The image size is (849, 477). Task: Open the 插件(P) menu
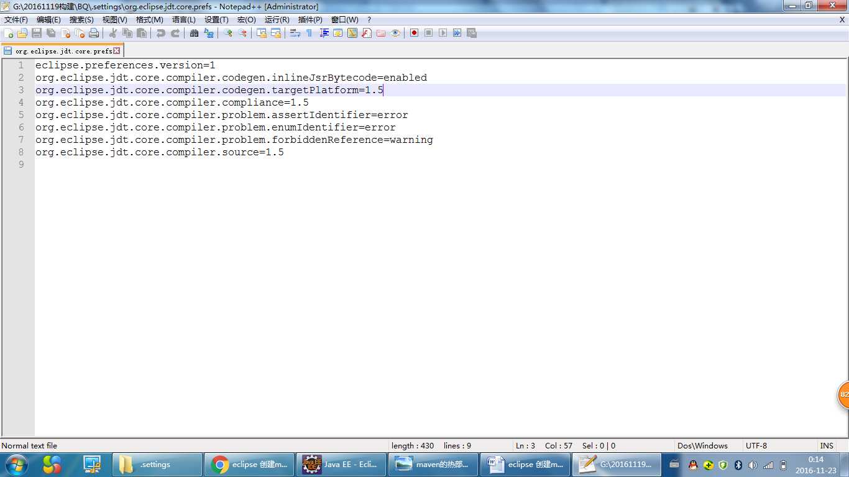point(310,20)
